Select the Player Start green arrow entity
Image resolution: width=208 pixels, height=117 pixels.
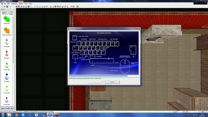[6, 20]
